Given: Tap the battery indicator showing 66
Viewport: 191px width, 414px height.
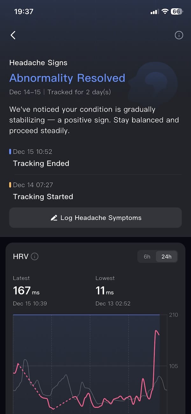Looking at the screenshot, I should point(176,11).
